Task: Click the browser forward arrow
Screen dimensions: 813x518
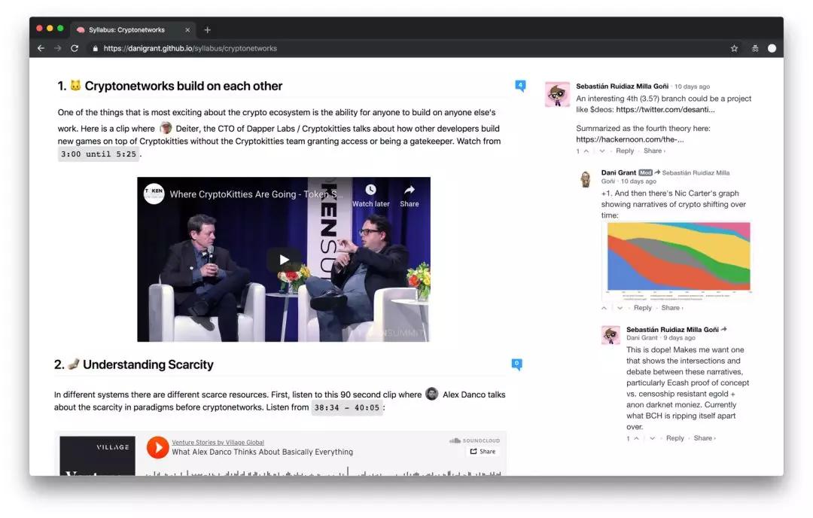Action: [x=57, y=48]
